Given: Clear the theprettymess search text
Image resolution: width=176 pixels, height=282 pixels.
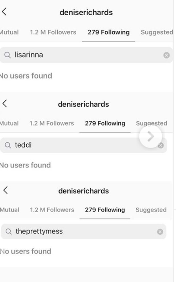Looking at the screenshot, I should pyautogui.click(x=160, y=232).
